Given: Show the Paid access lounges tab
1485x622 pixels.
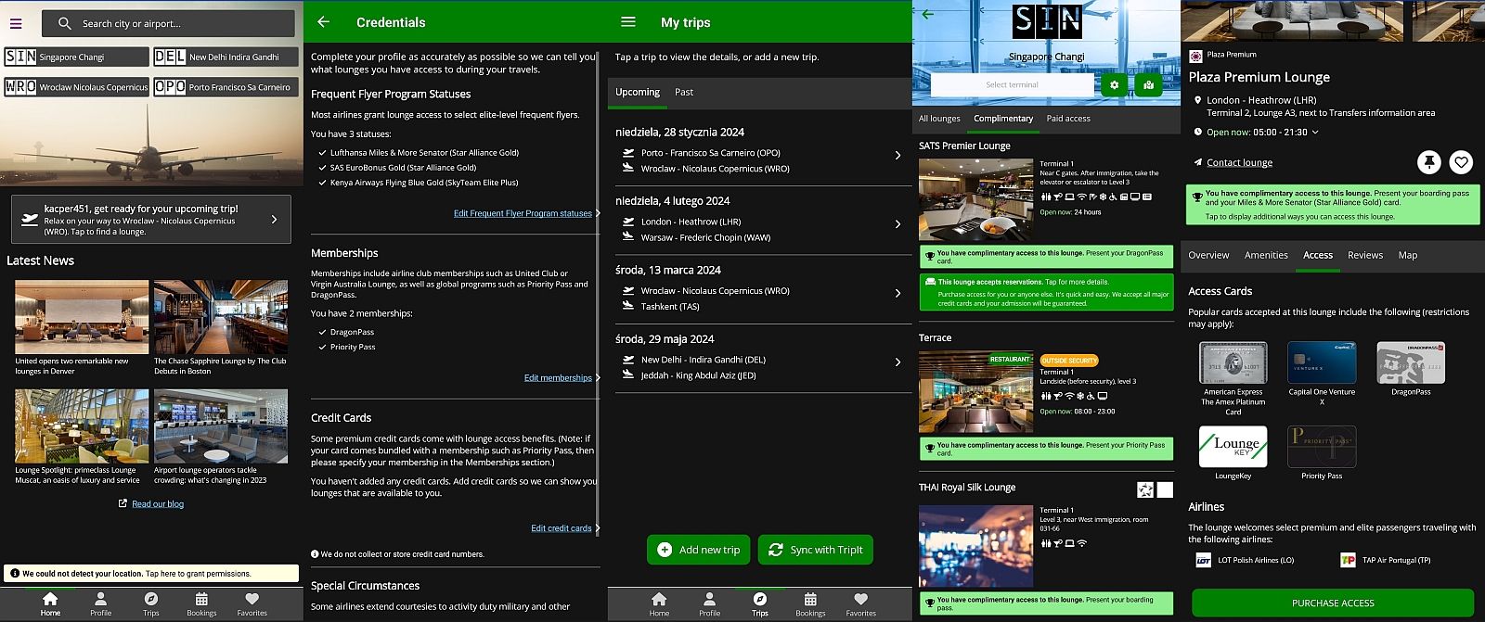Looking at the screenshot, I should tap(1068, 119).
